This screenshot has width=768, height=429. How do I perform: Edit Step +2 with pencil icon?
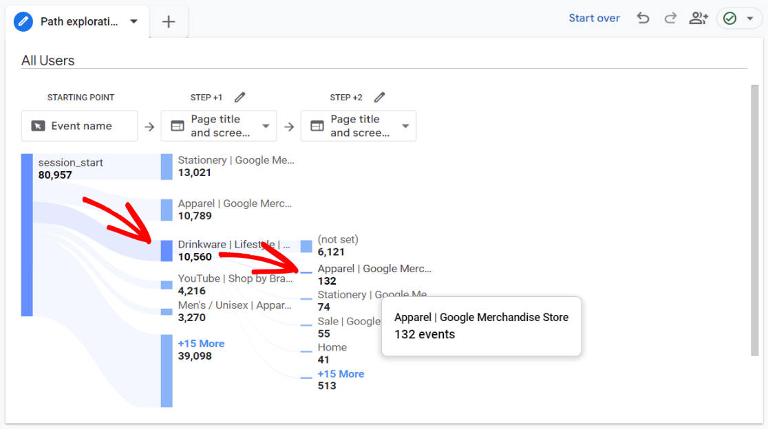coord(379,98)
